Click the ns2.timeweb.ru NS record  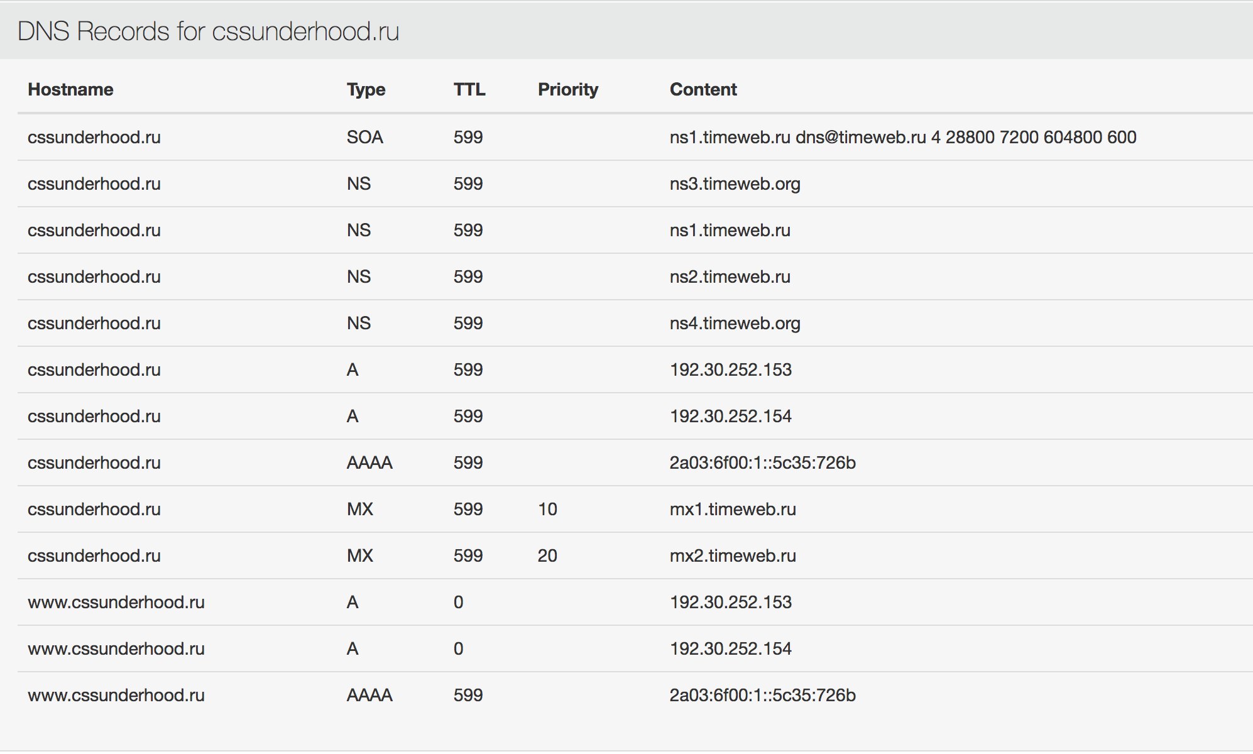(730, 276)
